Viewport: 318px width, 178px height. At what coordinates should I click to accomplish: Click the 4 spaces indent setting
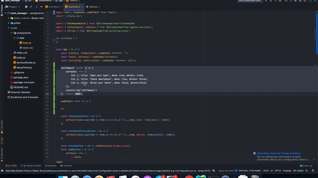[x=287, y=171]
